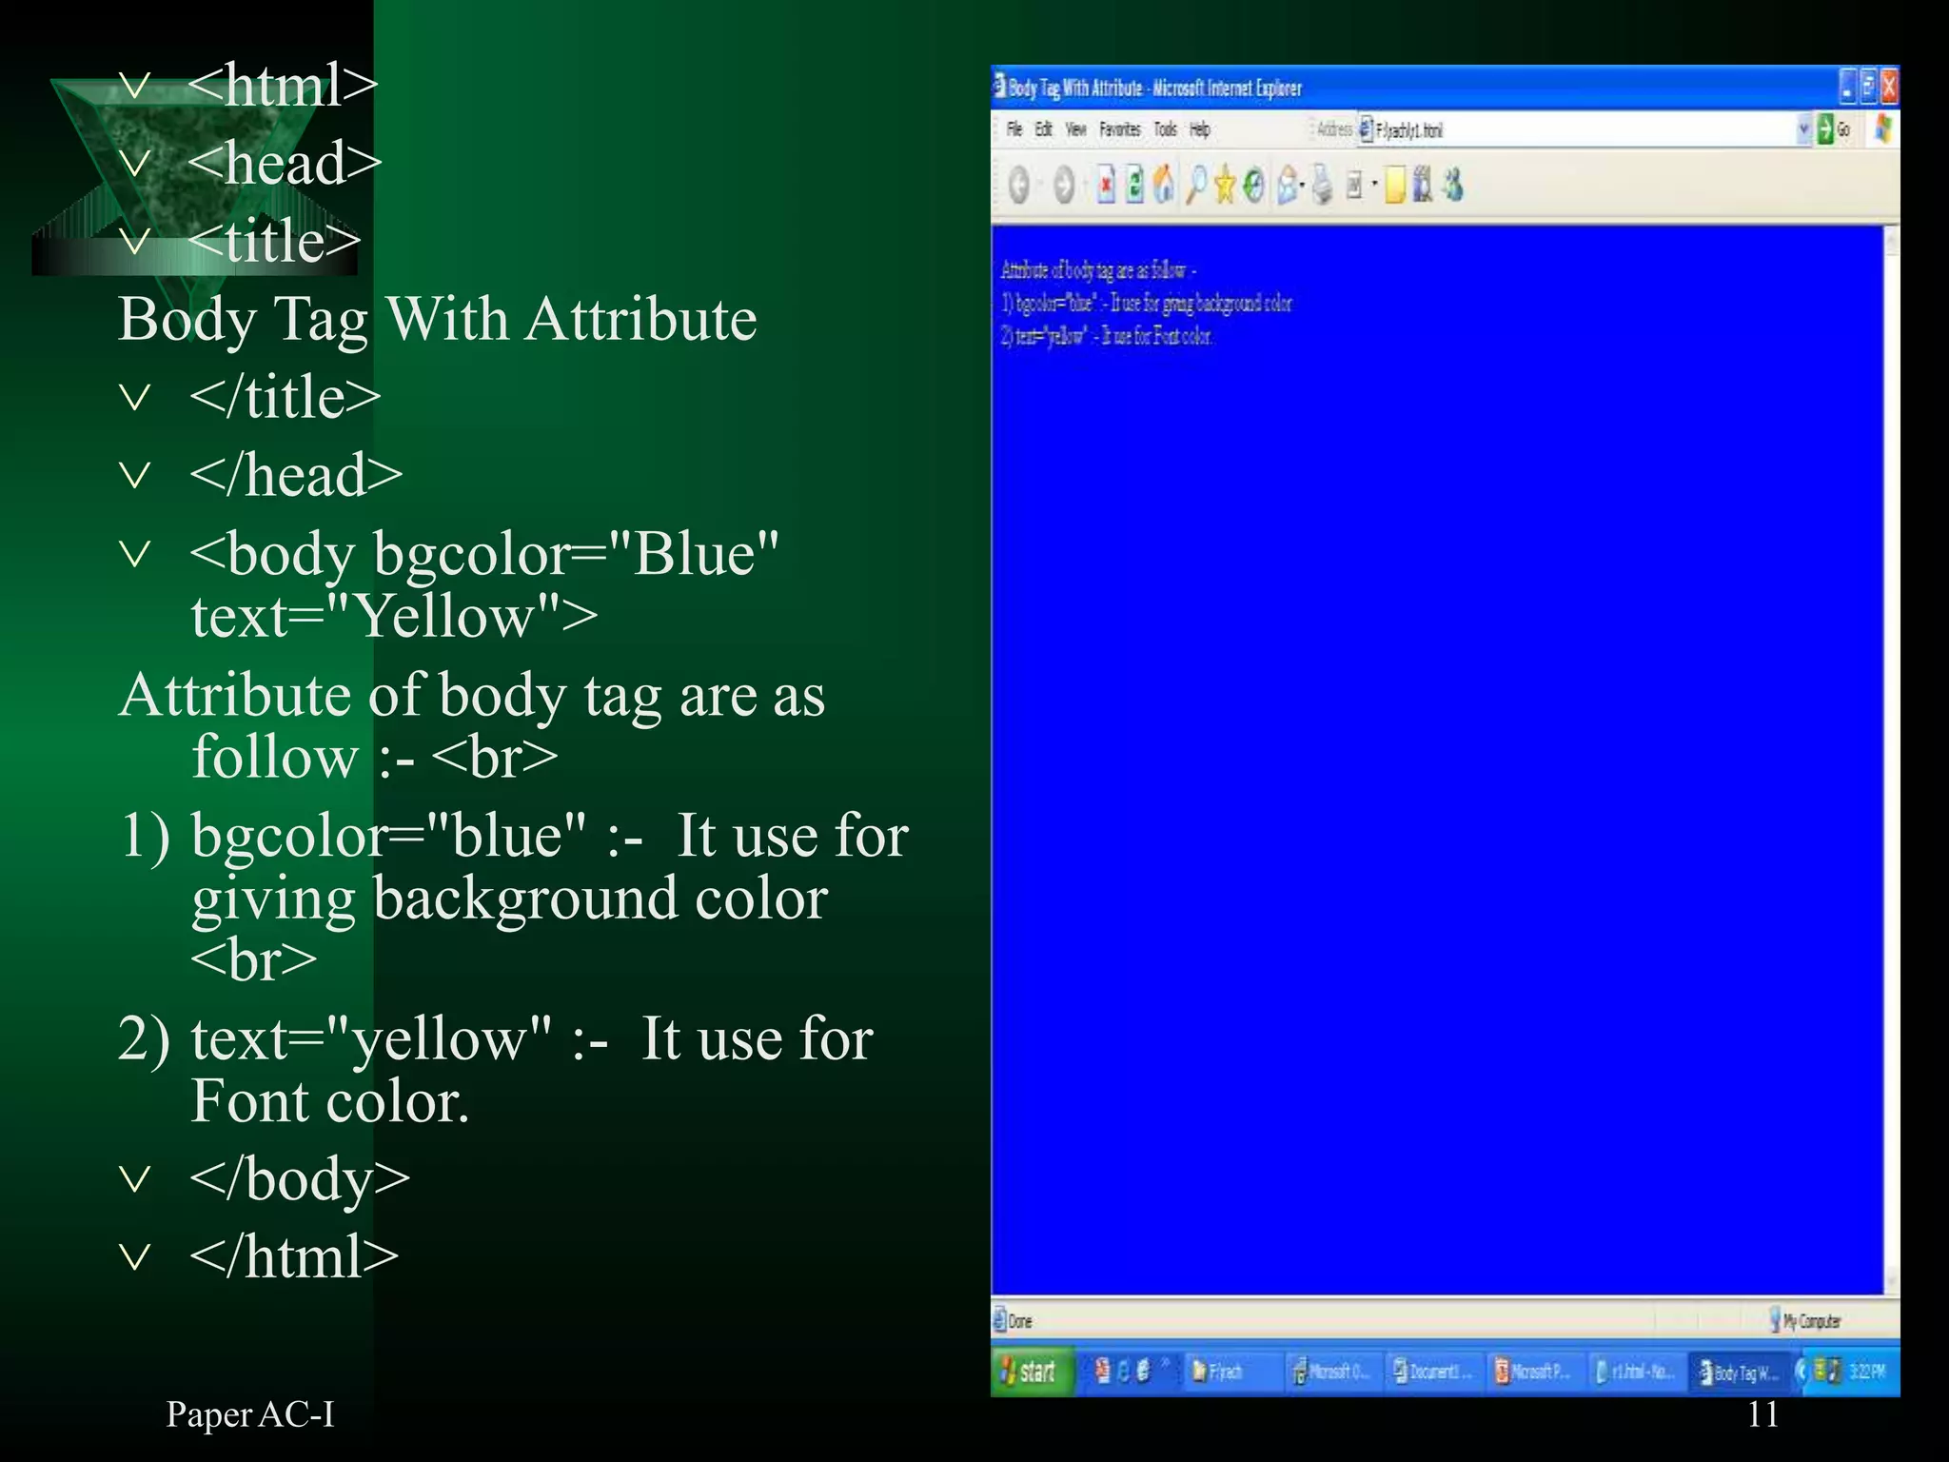
Task: Open the History clock icon
Action: tap(1254, 185)
